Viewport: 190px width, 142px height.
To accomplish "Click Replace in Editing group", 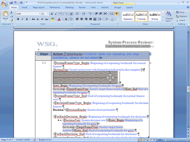I will tap(181, 16).
